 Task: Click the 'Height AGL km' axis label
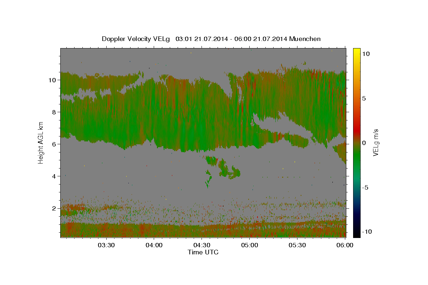pyautogui.click(x=41, y=143)
